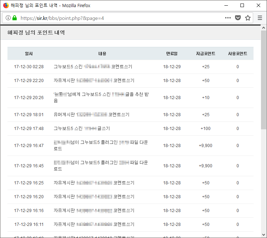Screen dimensions: 267x238
Task: Click the scrollbar up arrow
Action: (263, 28)
